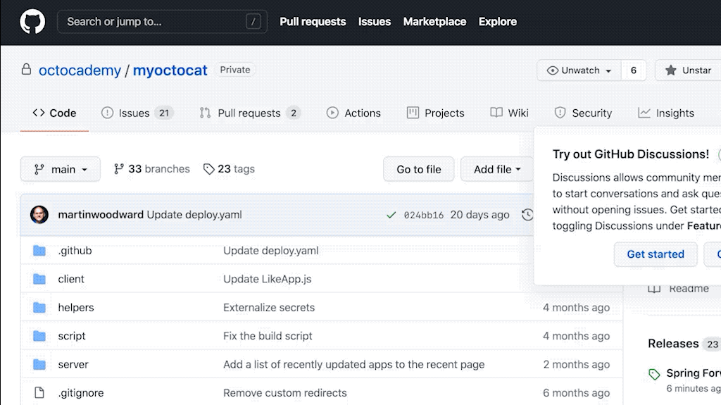The height and width of the screenshot is (405, 721).
Task: View the 23 tags
Action: [229, 169]
